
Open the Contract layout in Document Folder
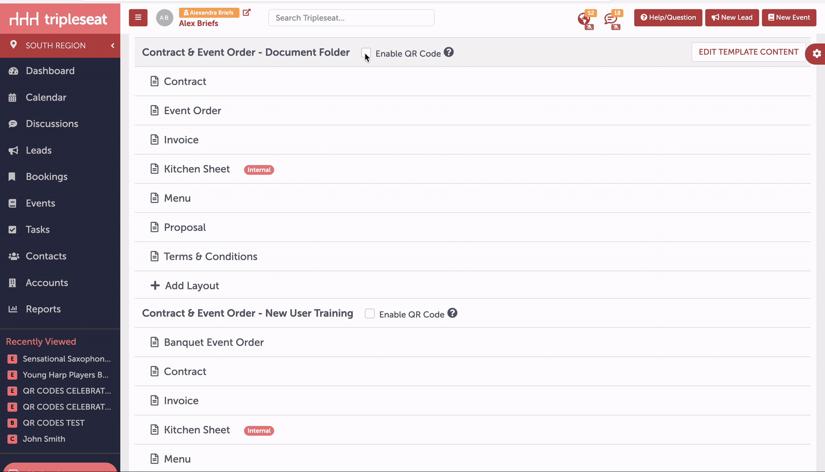(472, 81)
